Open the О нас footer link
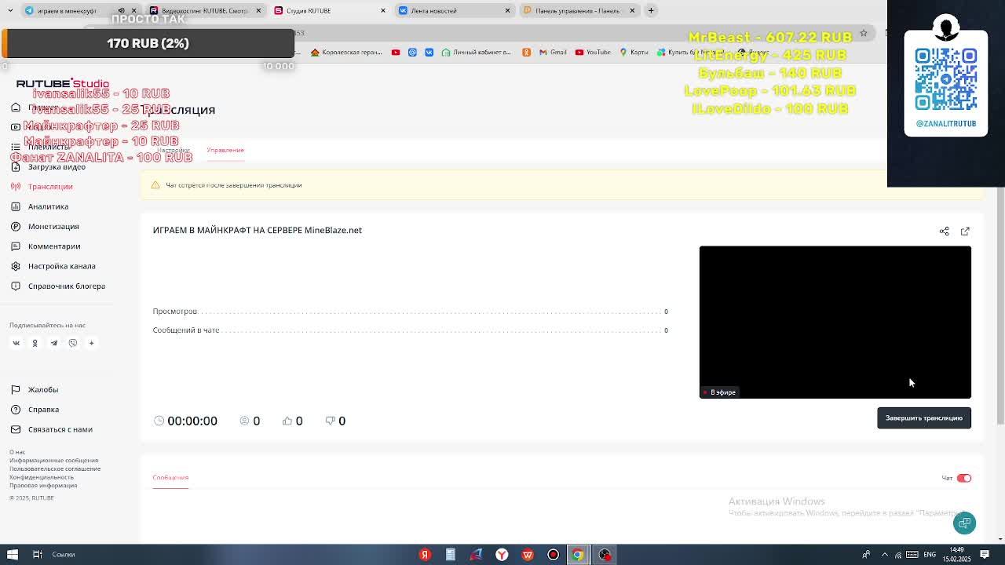The width and height of the screenshot is (1005, 565). (17, 452)
